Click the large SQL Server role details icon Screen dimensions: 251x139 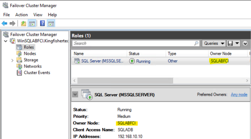(87, 95)
